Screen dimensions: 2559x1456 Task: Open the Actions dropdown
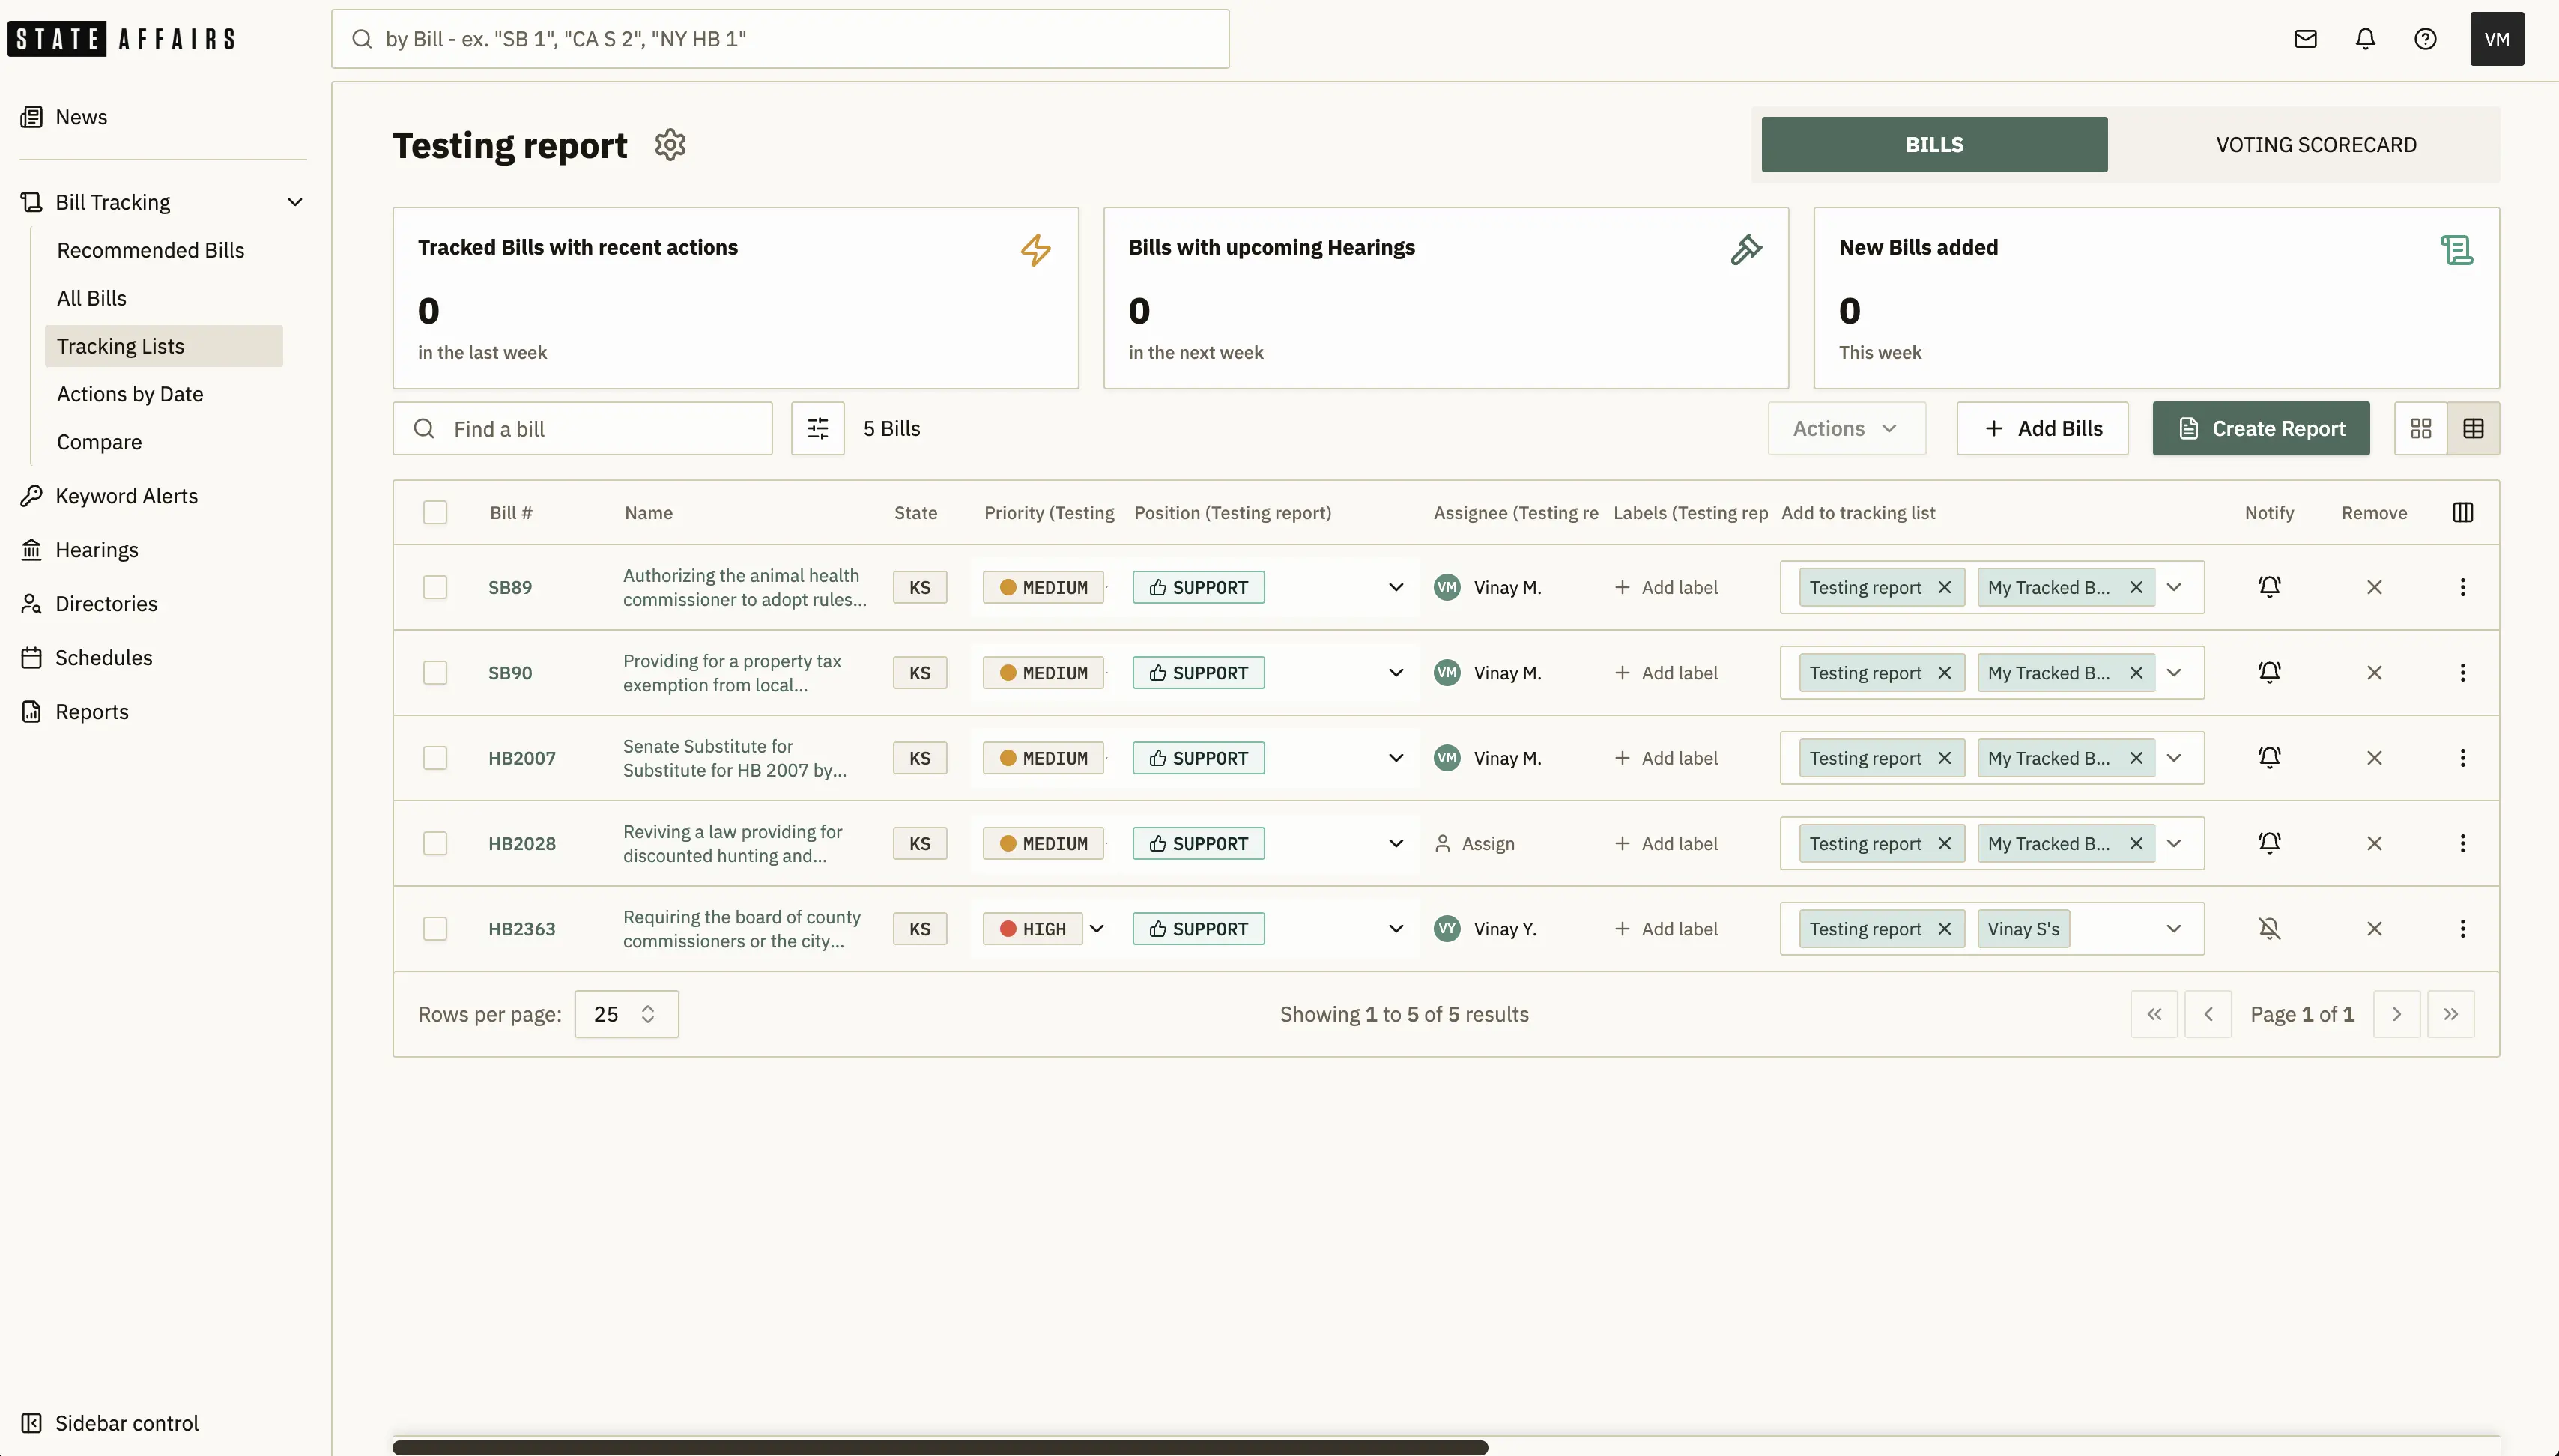1846,429
